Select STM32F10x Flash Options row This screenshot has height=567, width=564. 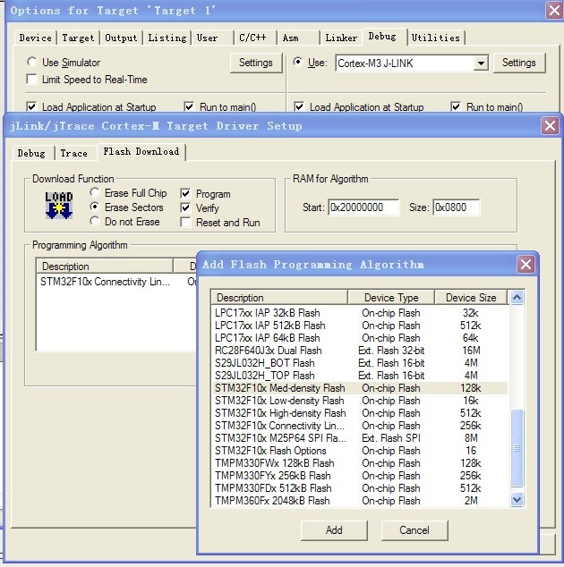coord(360,451)
